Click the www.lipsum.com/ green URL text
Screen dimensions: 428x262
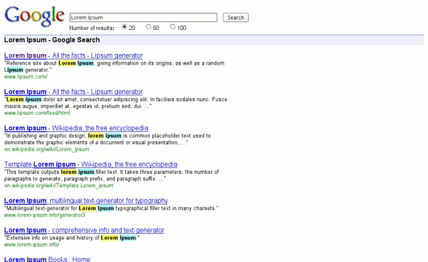coord(25,77)
